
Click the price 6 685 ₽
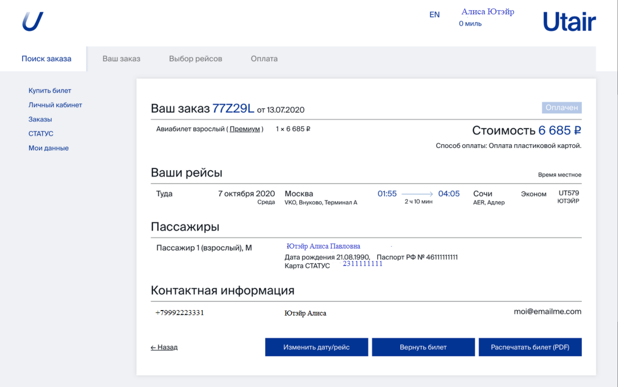[x=559, y=130]
